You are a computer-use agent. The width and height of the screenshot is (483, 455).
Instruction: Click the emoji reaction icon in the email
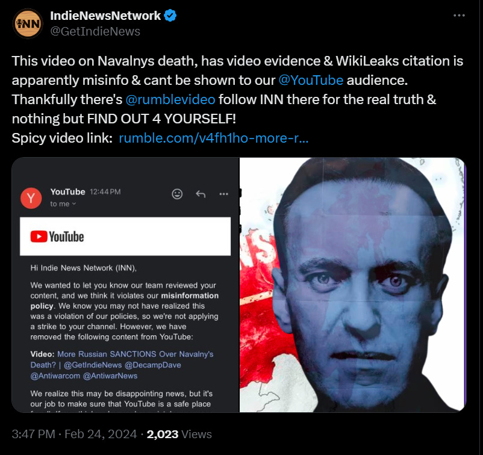click(x=177, y=194)
